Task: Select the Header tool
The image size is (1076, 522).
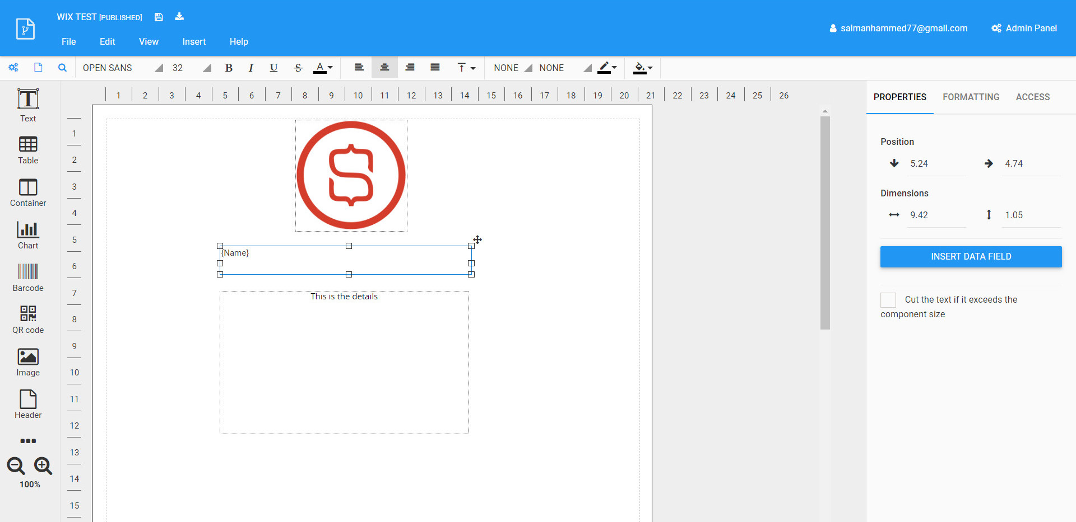Action: coord(28,405)
